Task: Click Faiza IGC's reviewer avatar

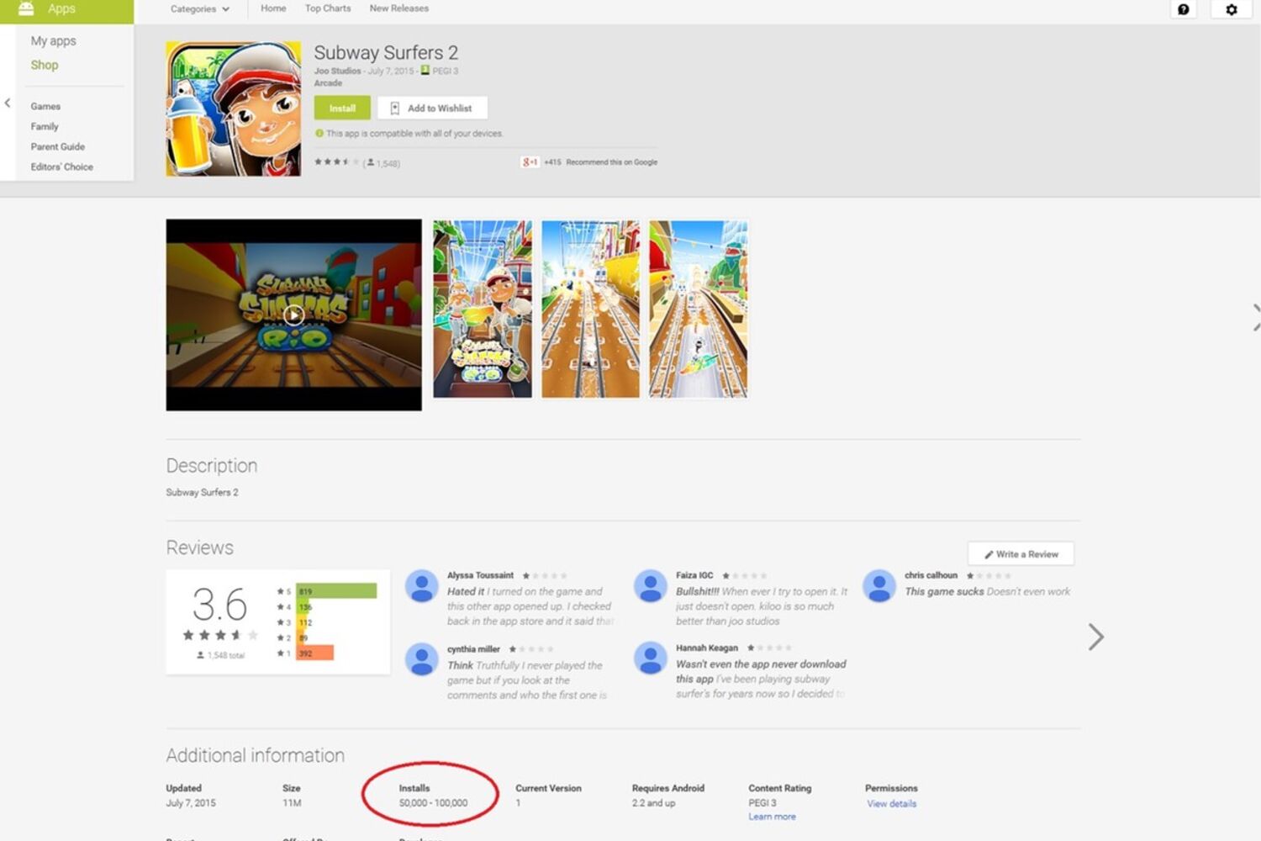Action: point(650,585)
